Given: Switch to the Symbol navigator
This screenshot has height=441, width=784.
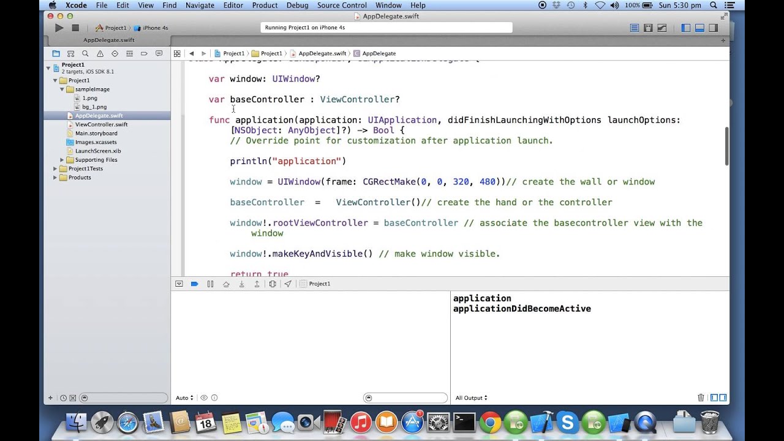Looking at the screenshot, I should (x=70, y=53).
